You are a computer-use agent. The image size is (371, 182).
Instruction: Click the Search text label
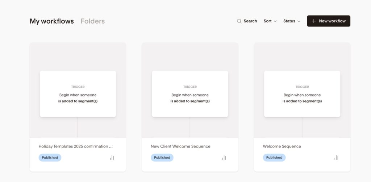[250, 21]
